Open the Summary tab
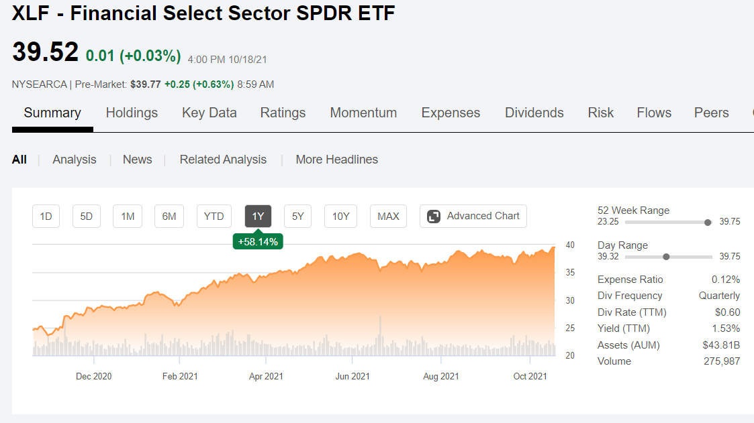 [52, 113]
